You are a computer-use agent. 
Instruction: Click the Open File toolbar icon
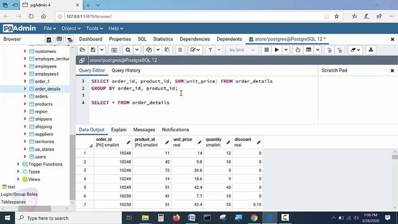pos(83,50)
